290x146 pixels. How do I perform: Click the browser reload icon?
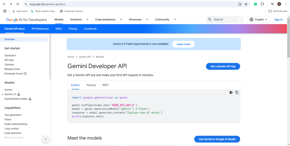coord(18,4)
